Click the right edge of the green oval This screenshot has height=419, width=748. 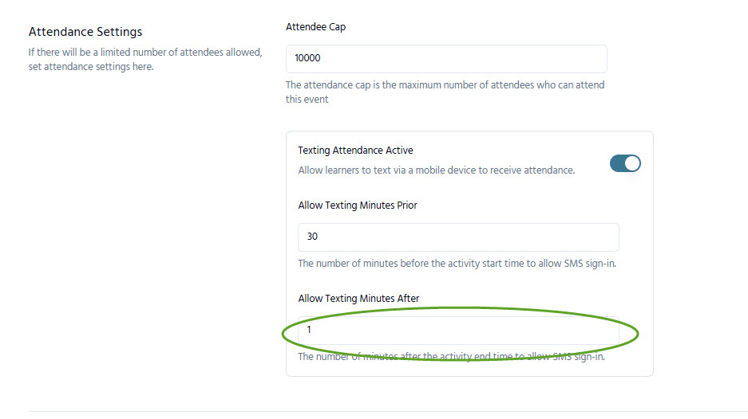pos(638,335)
